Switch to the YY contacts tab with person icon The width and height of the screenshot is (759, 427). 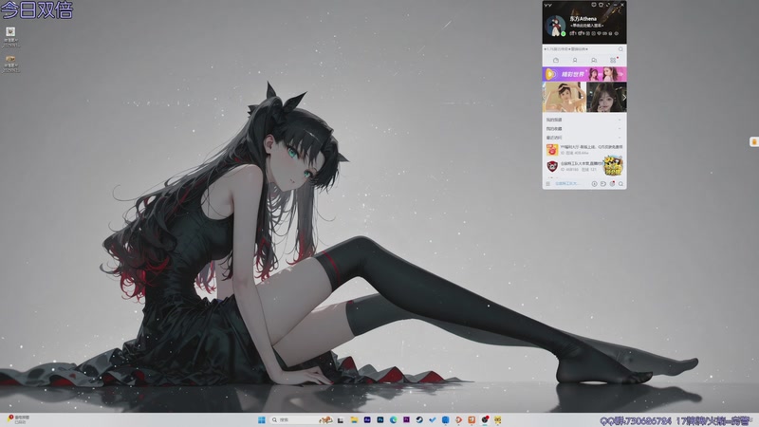[575, 60]
